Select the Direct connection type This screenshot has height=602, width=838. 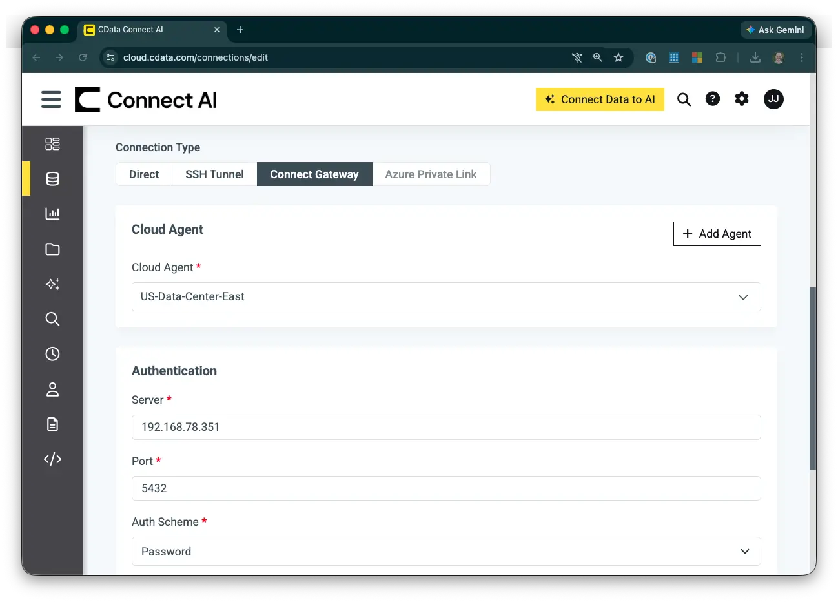143,174
